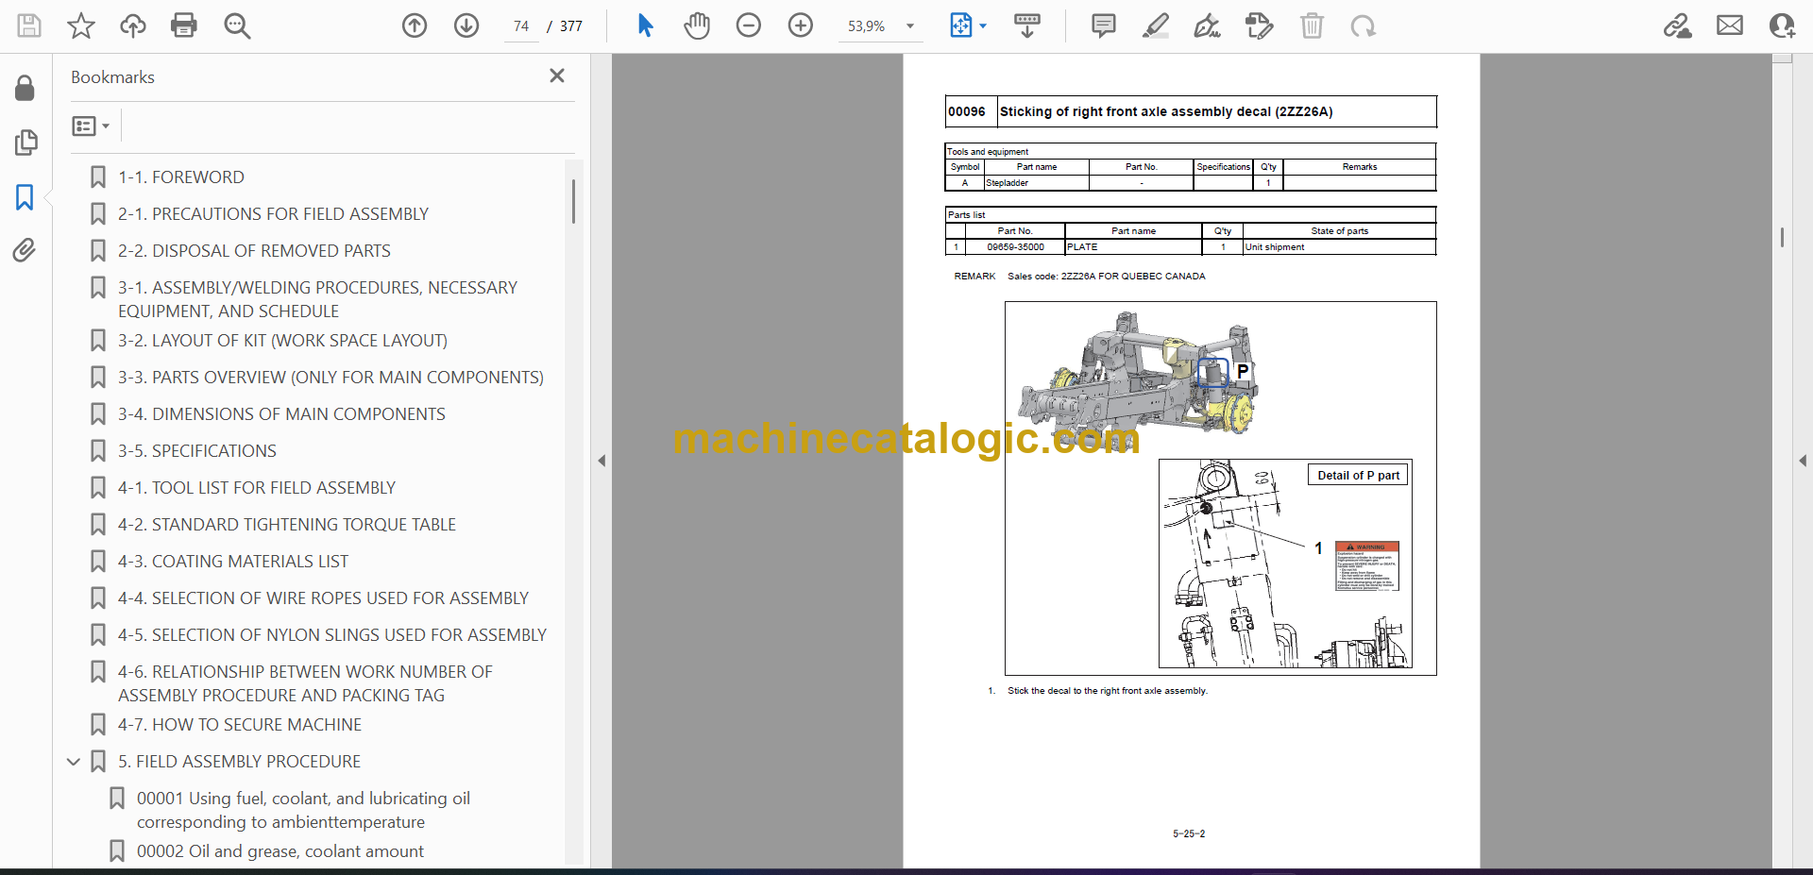Open bookmark 4-5. SELECTION OF NYLON SLINGS
This screenshot has width=1813, height=875.
[331, 635]
